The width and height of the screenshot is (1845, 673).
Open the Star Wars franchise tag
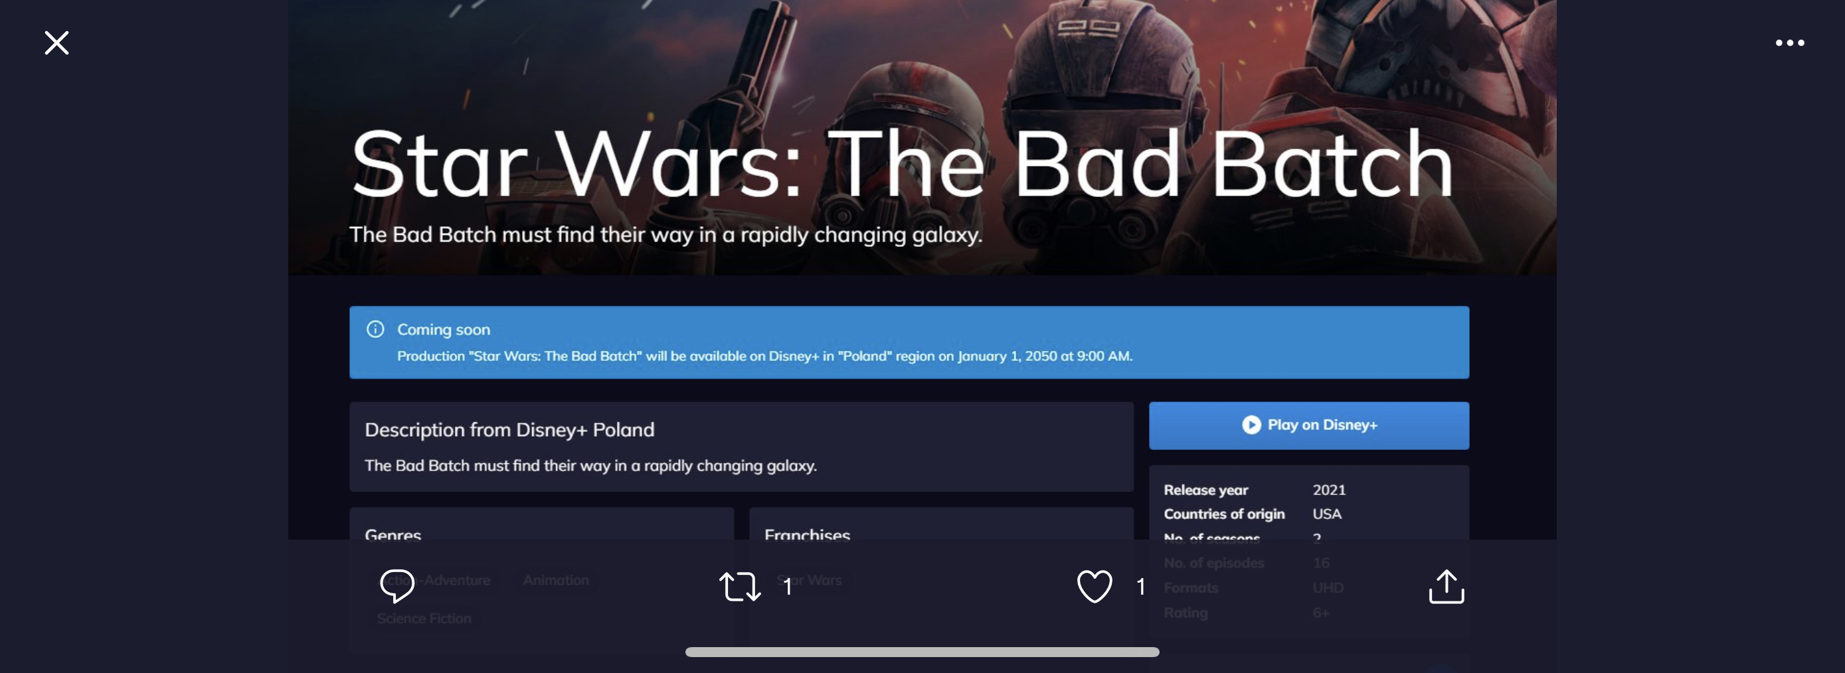809,580
